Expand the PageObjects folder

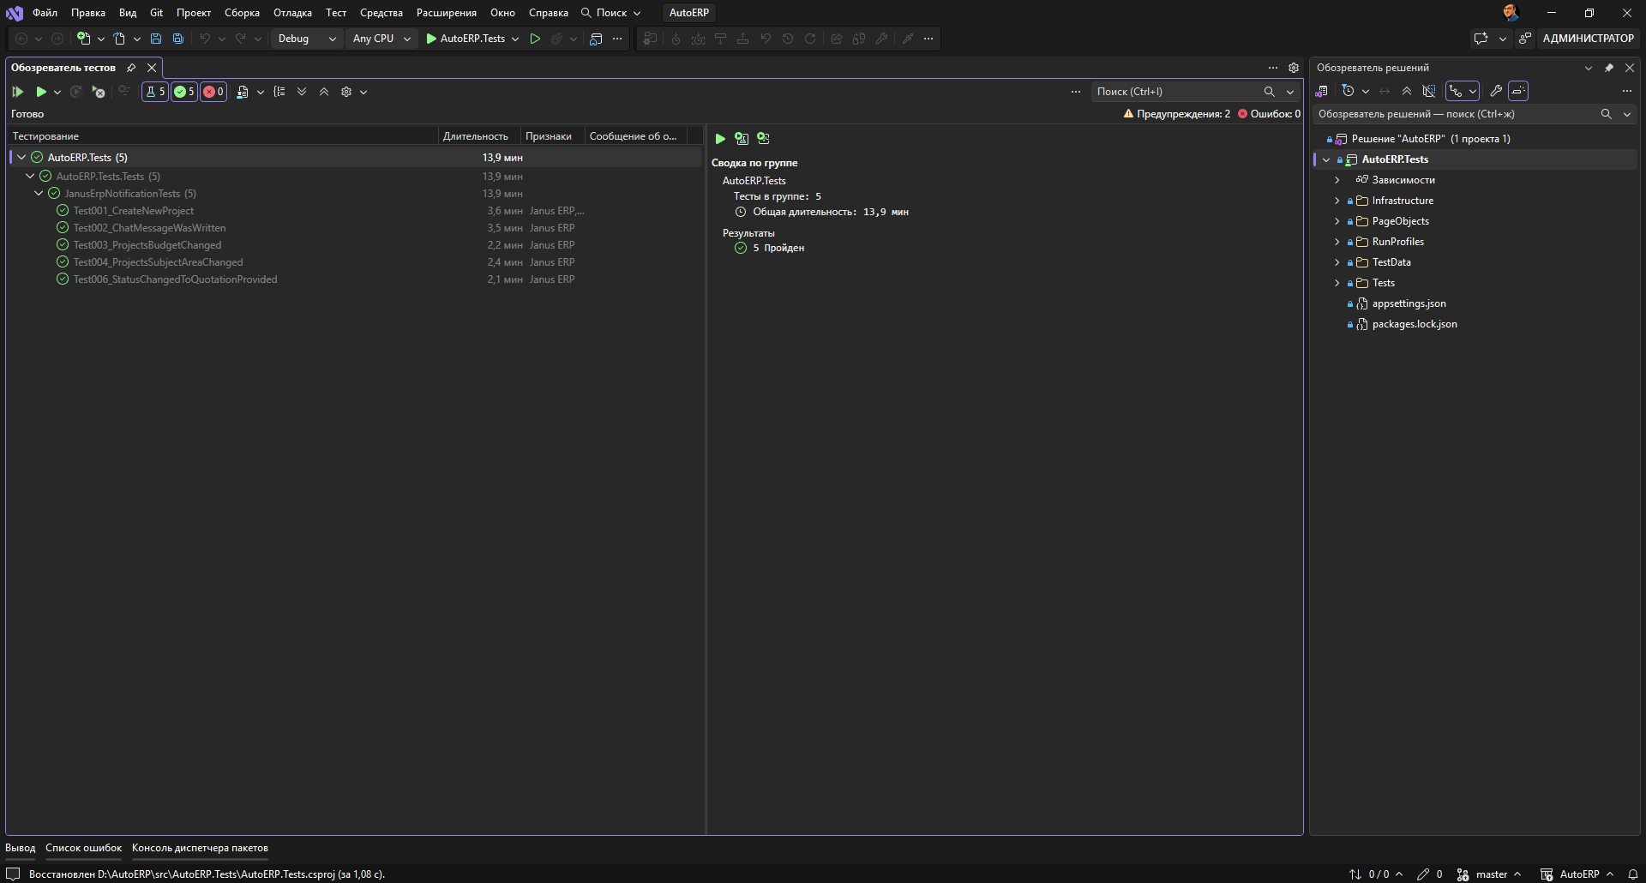point(1337,221)
